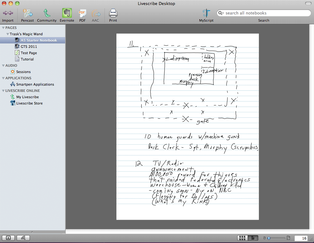
Task: Open the MyScript tool
Action: pos(206,13)
